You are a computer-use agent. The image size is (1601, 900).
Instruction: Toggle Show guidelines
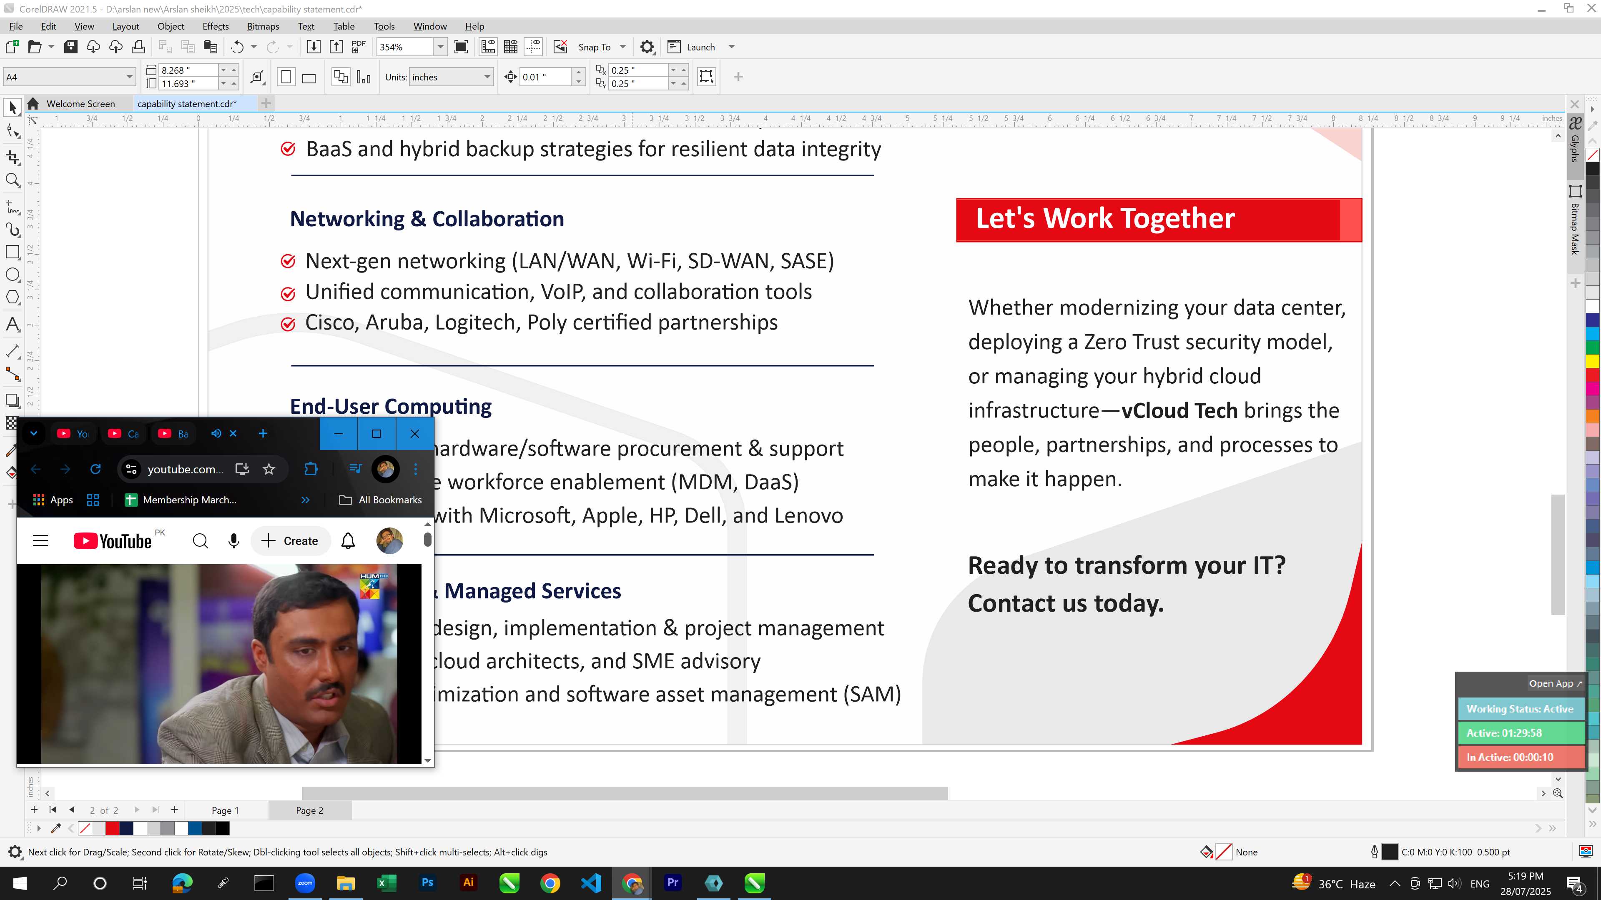tap(533, 47)
